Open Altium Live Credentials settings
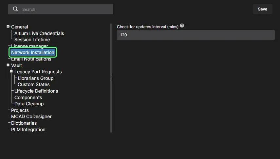 coord(39,33)
